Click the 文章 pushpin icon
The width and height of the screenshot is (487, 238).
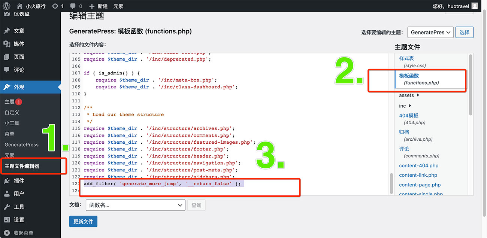point(7,31)
